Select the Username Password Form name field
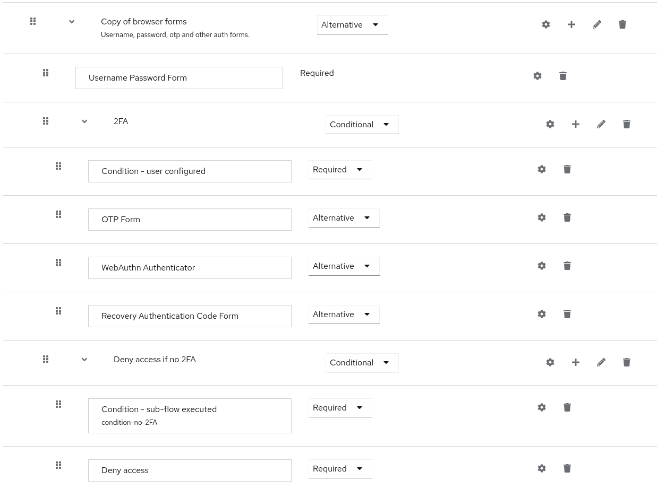657x489 pixels. click(179, 77)
